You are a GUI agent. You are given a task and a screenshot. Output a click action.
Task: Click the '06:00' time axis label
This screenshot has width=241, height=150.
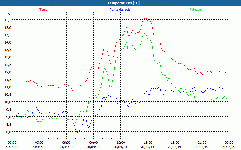(66, 143)
